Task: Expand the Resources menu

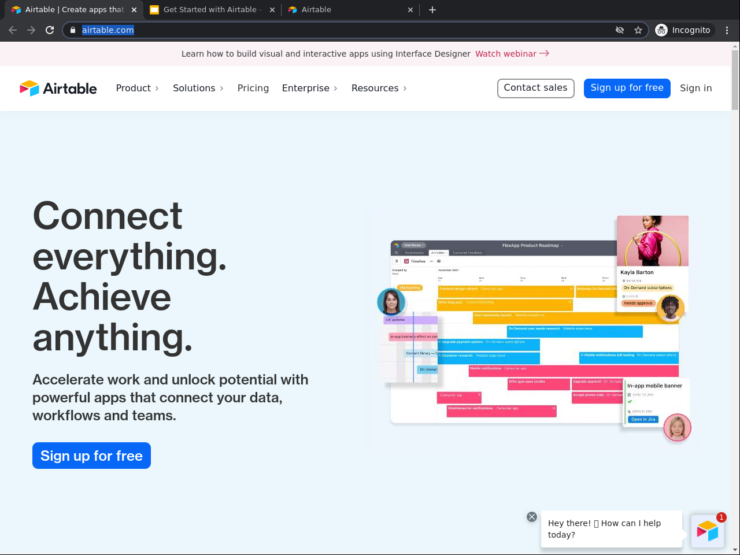Action: pos(379,88)
